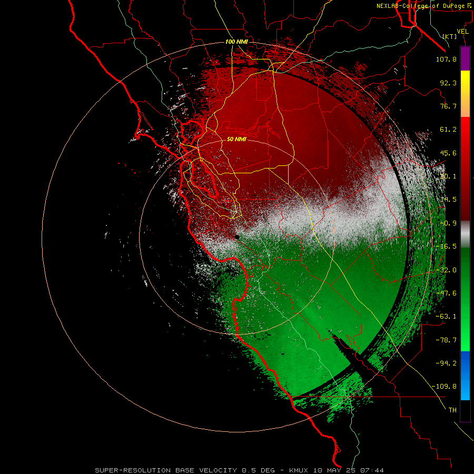
Task: Click the 'KMUX' station identifier in the caption
Action: [299, 470]
